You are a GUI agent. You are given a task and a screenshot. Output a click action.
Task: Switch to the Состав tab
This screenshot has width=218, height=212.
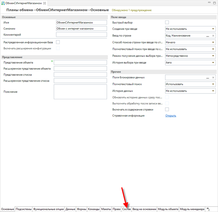tap(126, 209)
